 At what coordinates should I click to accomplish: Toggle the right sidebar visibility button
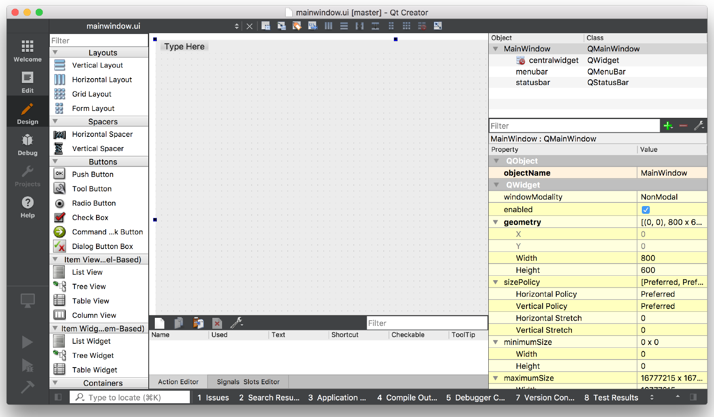[x=693, y=397]
